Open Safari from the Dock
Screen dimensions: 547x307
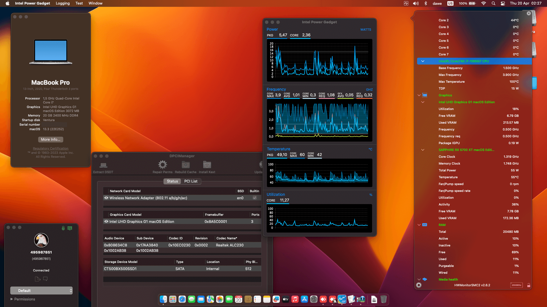[182, 299]
